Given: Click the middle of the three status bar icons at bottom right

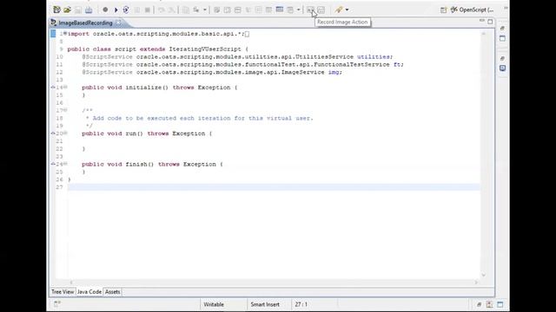Looking at the screenshot, I should point(489,304).
